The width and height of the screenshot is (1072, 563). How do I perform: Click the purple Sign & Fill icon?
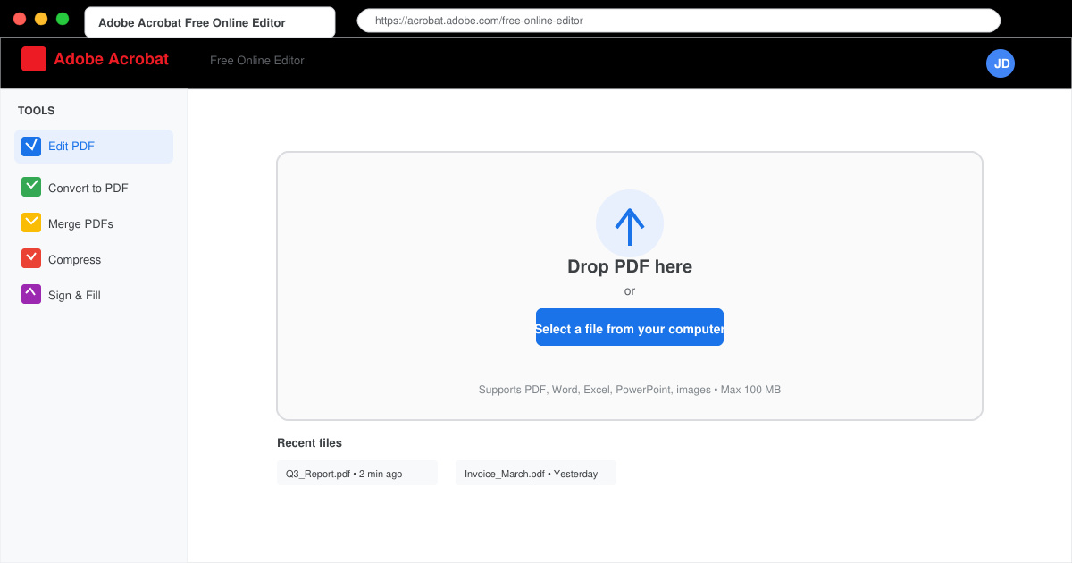(31, 294)
